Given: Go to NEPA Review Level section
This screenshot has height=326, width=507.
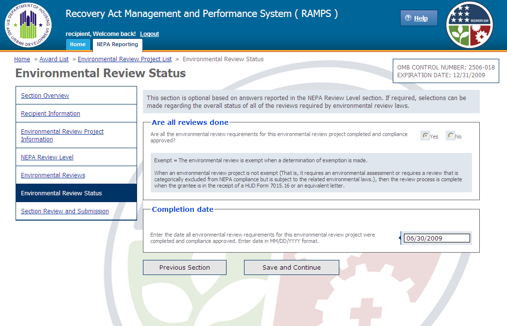Looking at the screenshot, I should 47,157.
